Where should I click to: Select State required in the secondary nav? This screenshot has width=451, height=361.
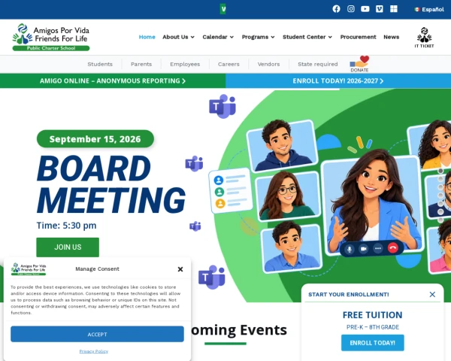[x=318, y=64]
